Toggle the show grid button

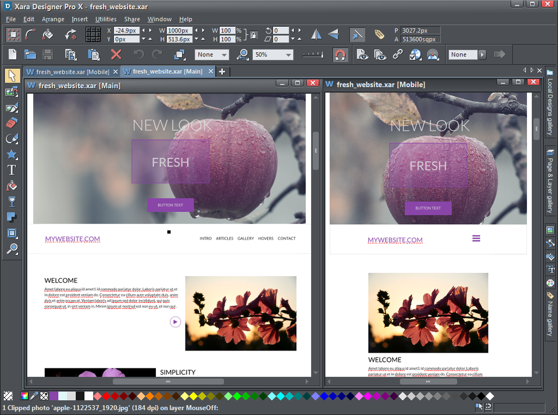tap(93, 34)
